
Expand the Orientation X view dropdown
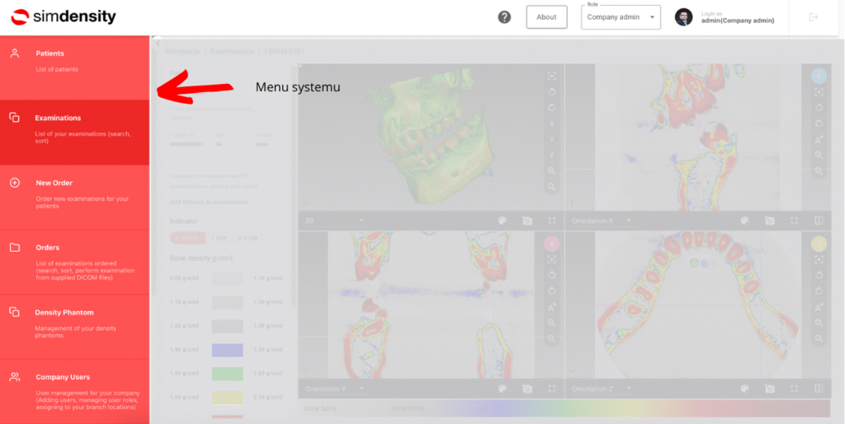(x=628, y=221)
